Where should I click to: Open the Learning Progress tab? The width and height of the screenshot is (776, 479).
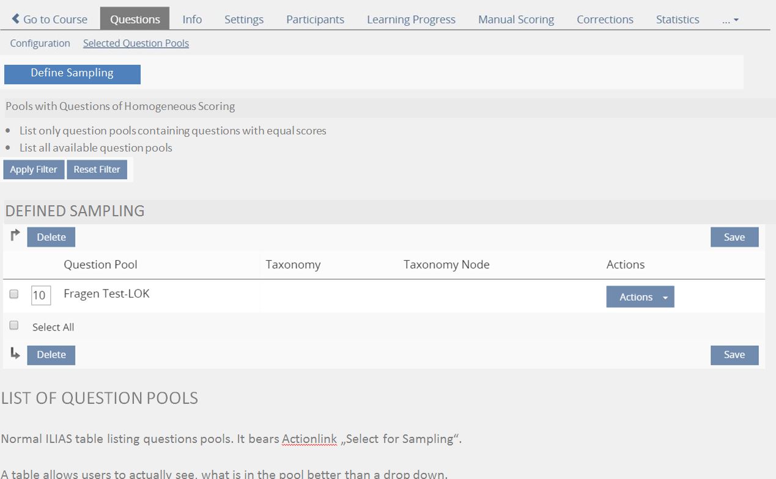point(411,19)
